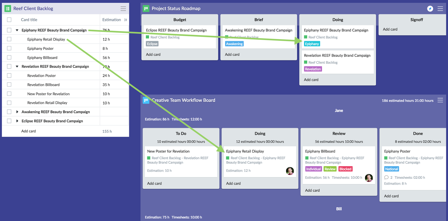Tick the Revelation Billboard row checkbox
The height and width of the screenshot is (221, 448).
[x=9, y=84]
